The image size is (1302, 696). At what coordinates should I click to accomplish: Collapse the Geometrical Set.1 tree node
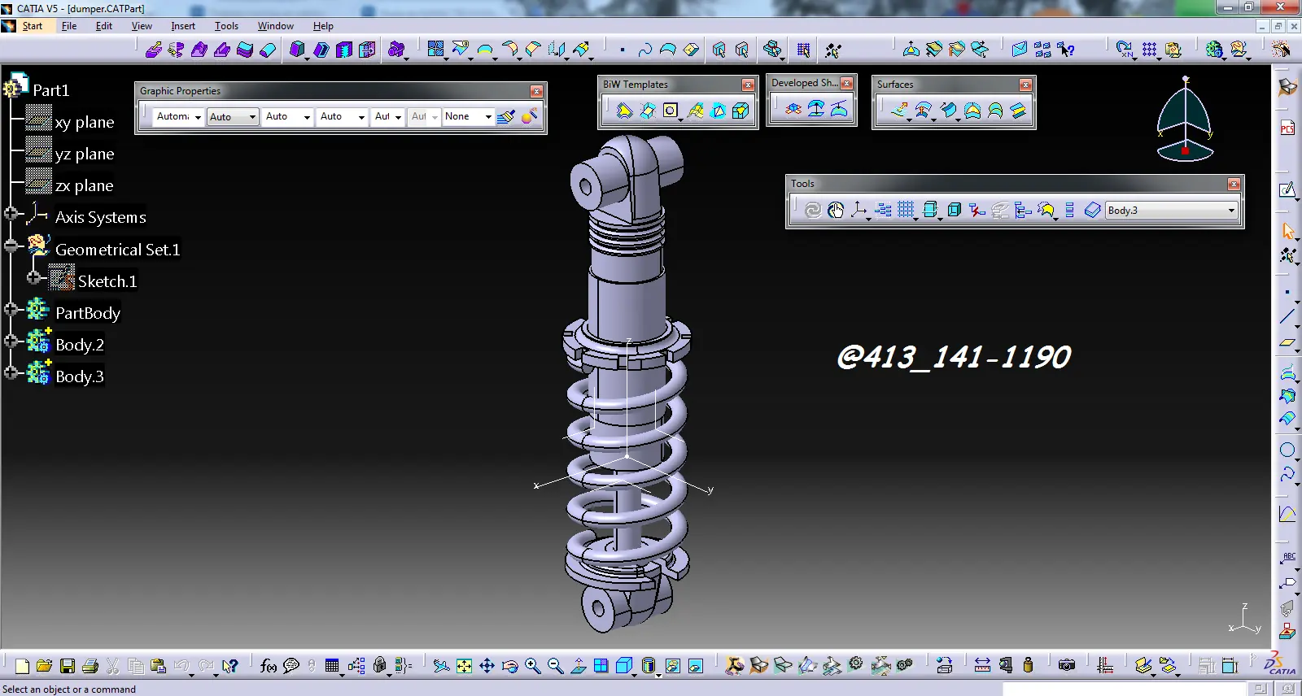[x=11, y=246]
